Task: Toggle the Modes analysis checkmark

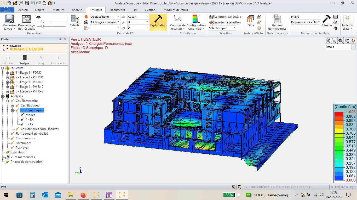Action: [x=22, y=115]
